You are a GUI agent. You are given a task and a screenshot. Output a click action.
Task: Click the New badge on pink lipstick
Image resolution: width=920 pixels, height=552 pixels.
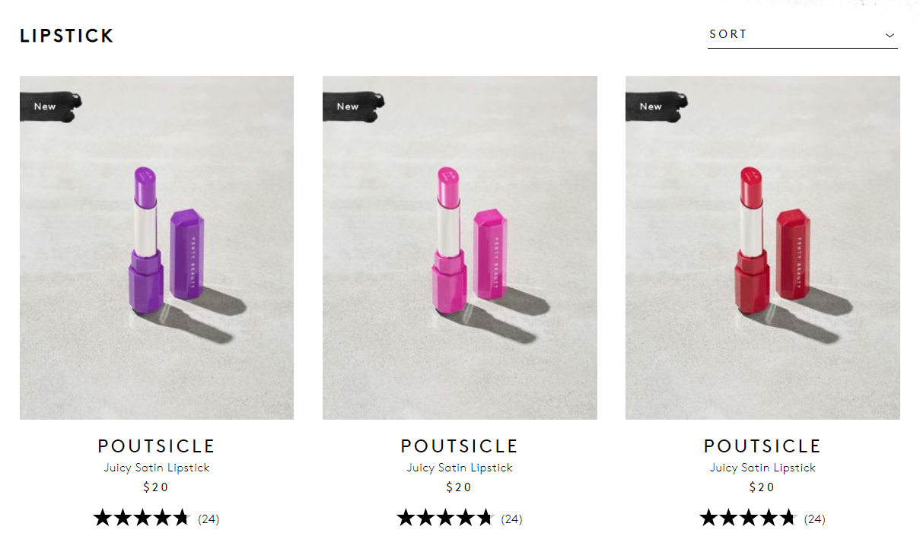[349, 106]
